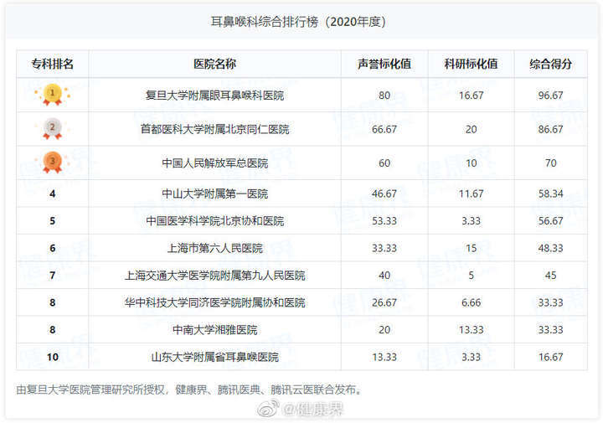The height and width of the screenshot is (423, 603).
Task: Click hospital name 上海市第六人民医院
Action: (x=214, y=248)
